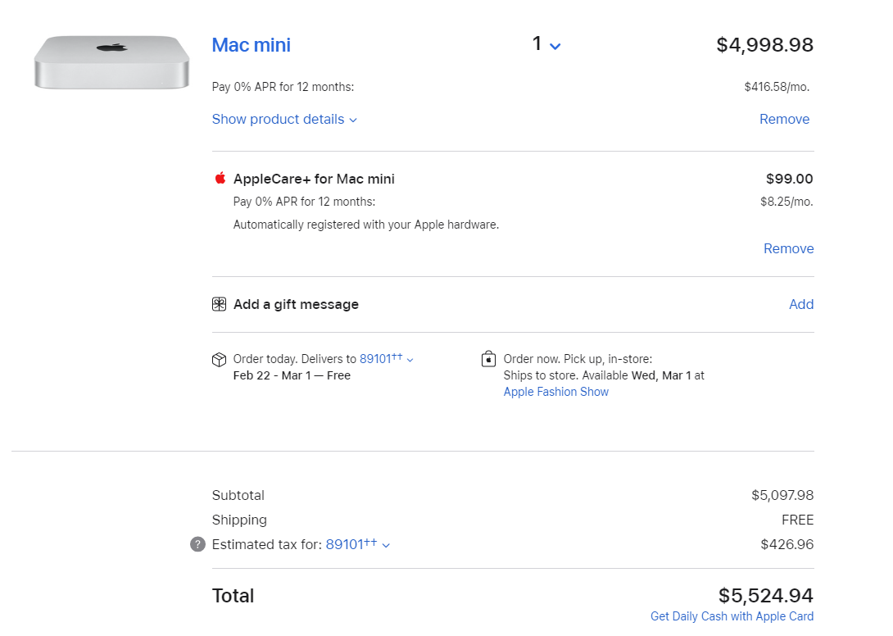Click the Mac mini product image
Screen dimensions: 893x636
(x=111, y=61)
